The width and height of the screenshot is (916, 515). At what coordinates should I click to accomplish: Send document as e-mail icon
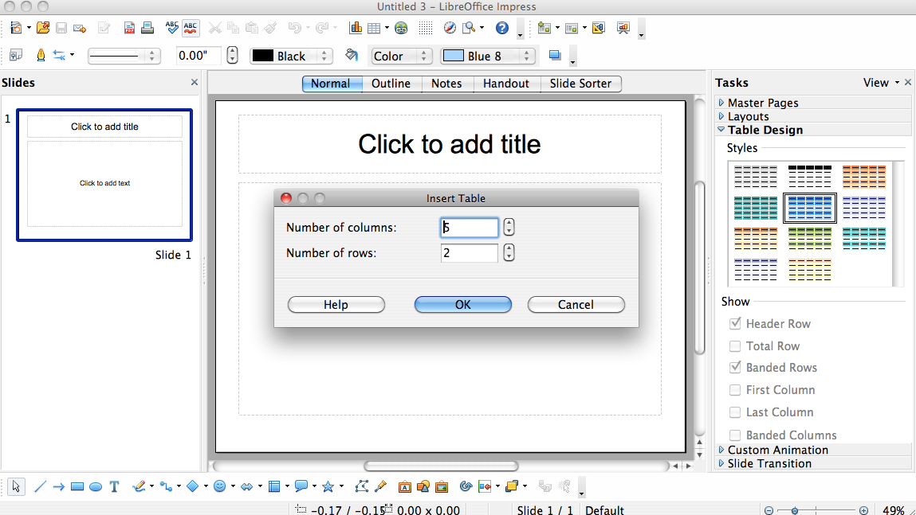pos(80,27)
